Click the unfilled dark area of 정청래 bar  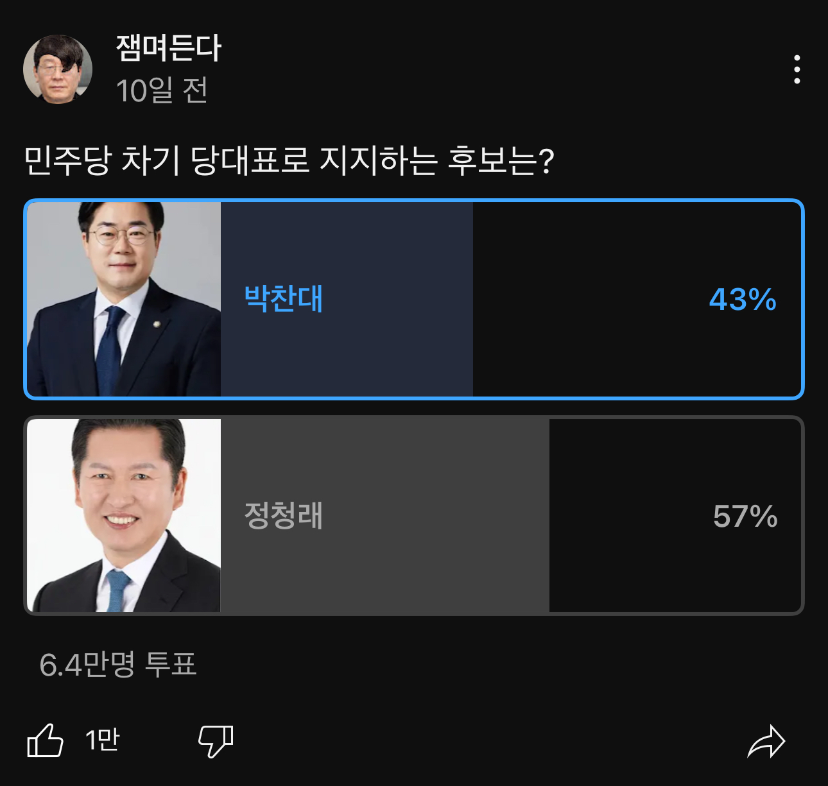(616, 565)
